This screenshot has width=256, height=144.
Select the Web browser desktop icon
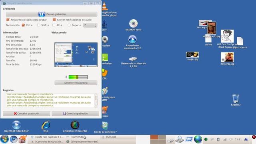point(46,125)
